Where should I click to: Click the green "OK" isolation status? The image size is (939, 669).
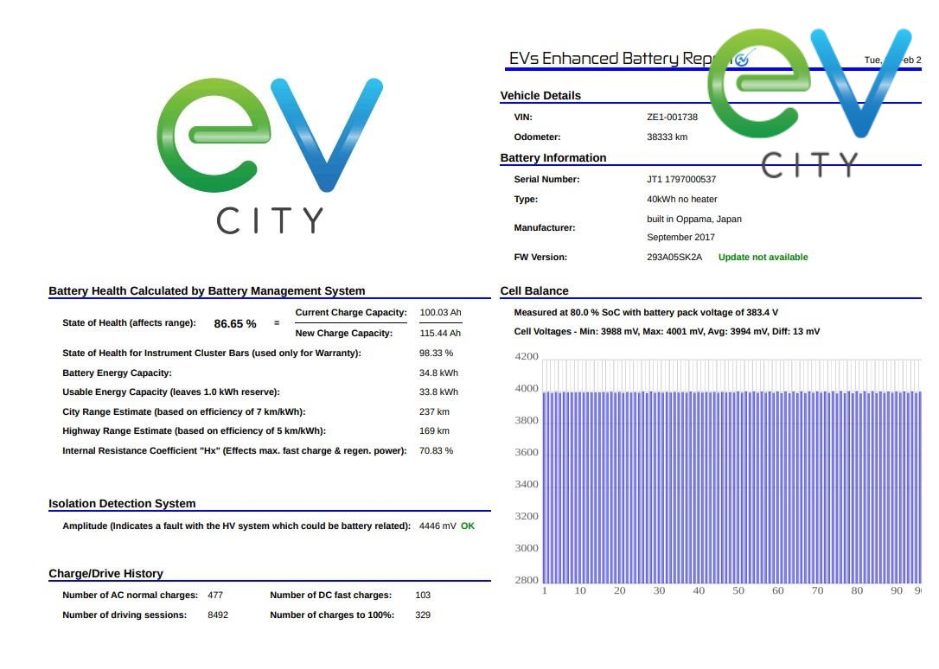pos(468,526)
